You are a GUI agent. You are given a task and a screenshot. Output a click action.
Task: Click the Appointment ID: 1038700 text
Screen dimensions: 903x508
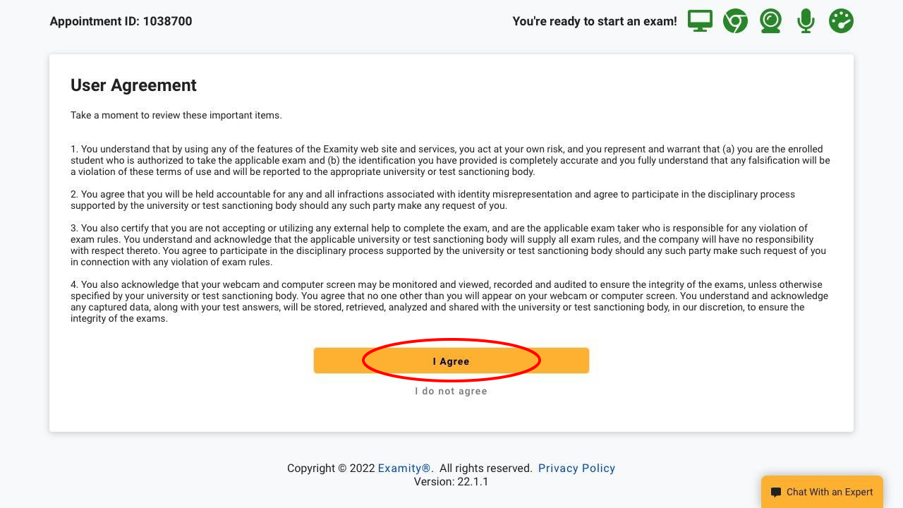[x=121, y=21]
